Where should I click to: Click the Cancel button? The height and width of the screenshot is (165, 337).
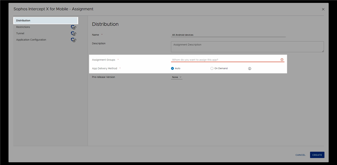tap(301, 155)
